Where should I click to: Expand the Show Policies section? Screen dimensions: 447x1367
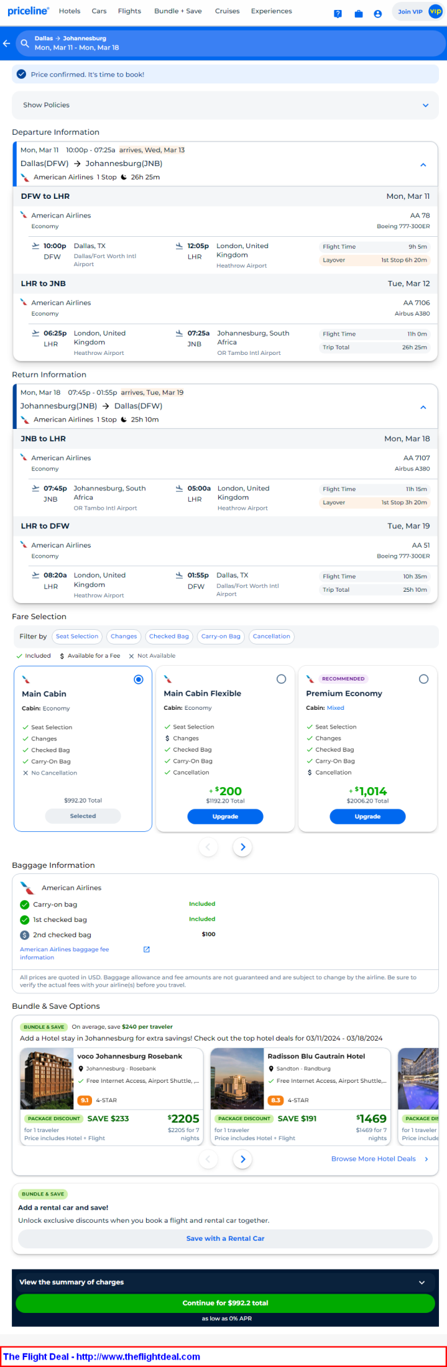coord(225,105)
